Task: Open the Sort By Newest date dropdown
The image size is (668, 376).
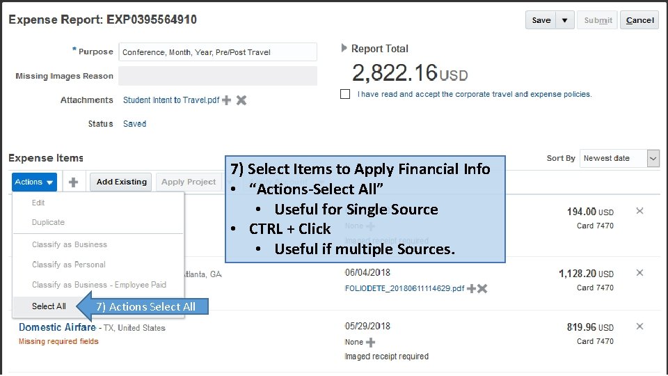Action: click(x=653, y=158)
